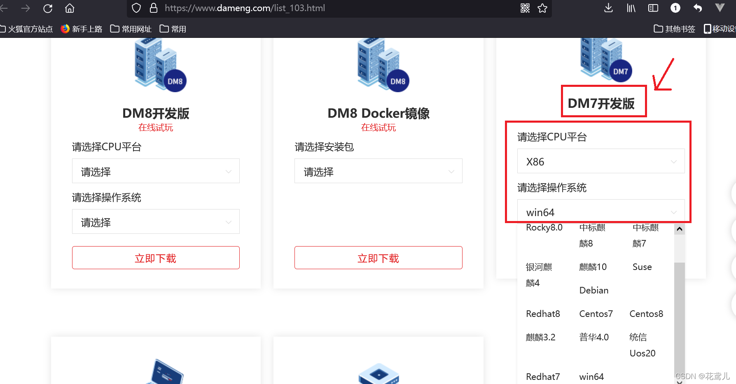Screen dimensions: 736x384
Task: Select win64 option in the OS list
Action: point(591,377)
